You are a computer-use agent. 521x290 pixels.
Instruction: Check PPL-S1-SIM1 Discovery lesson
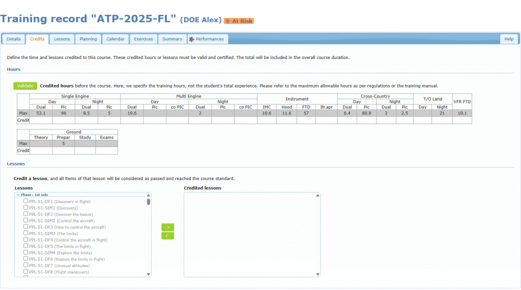25,207
